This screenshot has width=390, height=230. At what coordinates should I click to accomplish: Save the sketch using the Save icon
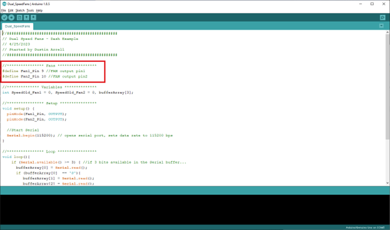[x=33, y=17]
